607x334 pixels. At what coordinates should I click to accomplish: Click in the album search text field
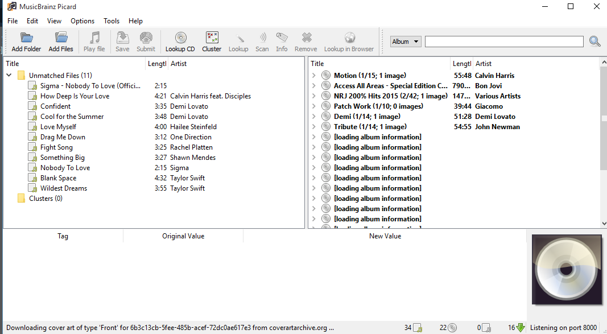coord(504,42)
